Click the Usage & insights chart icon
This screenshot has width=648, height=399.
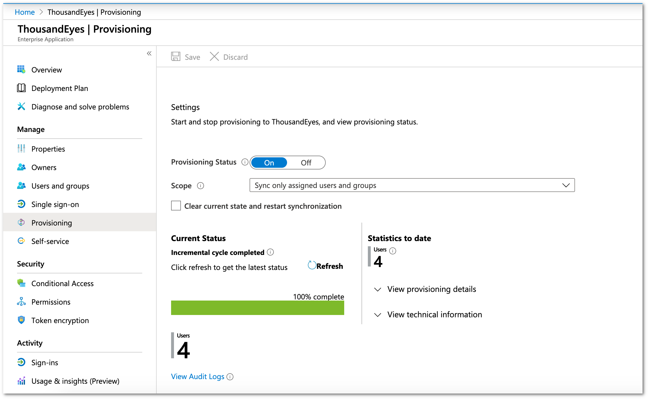(x=21, y=381)
